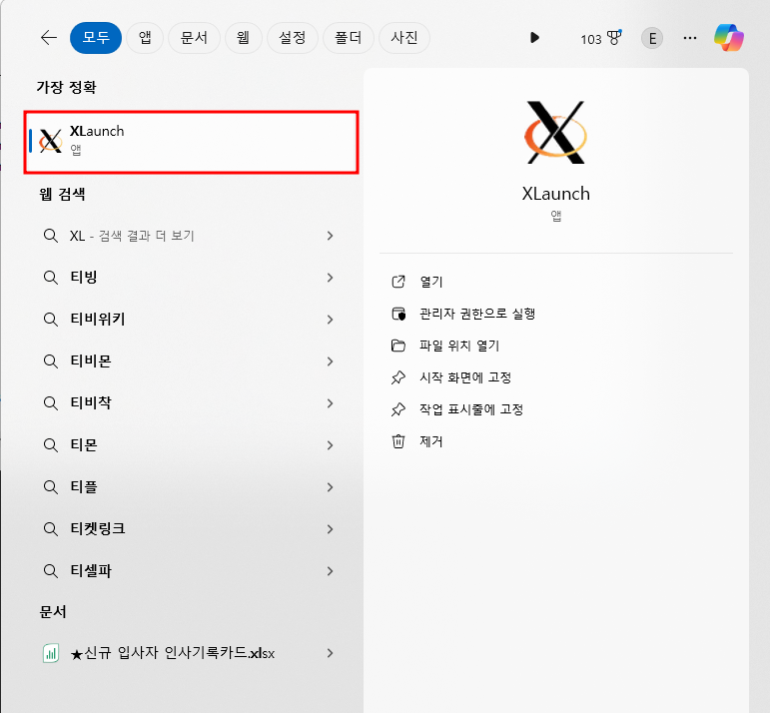Image resolution: width=770 pixels, height=713 pixels.
Task: Expand the 티빙 suggestion chevron
Action: [330, 278]
